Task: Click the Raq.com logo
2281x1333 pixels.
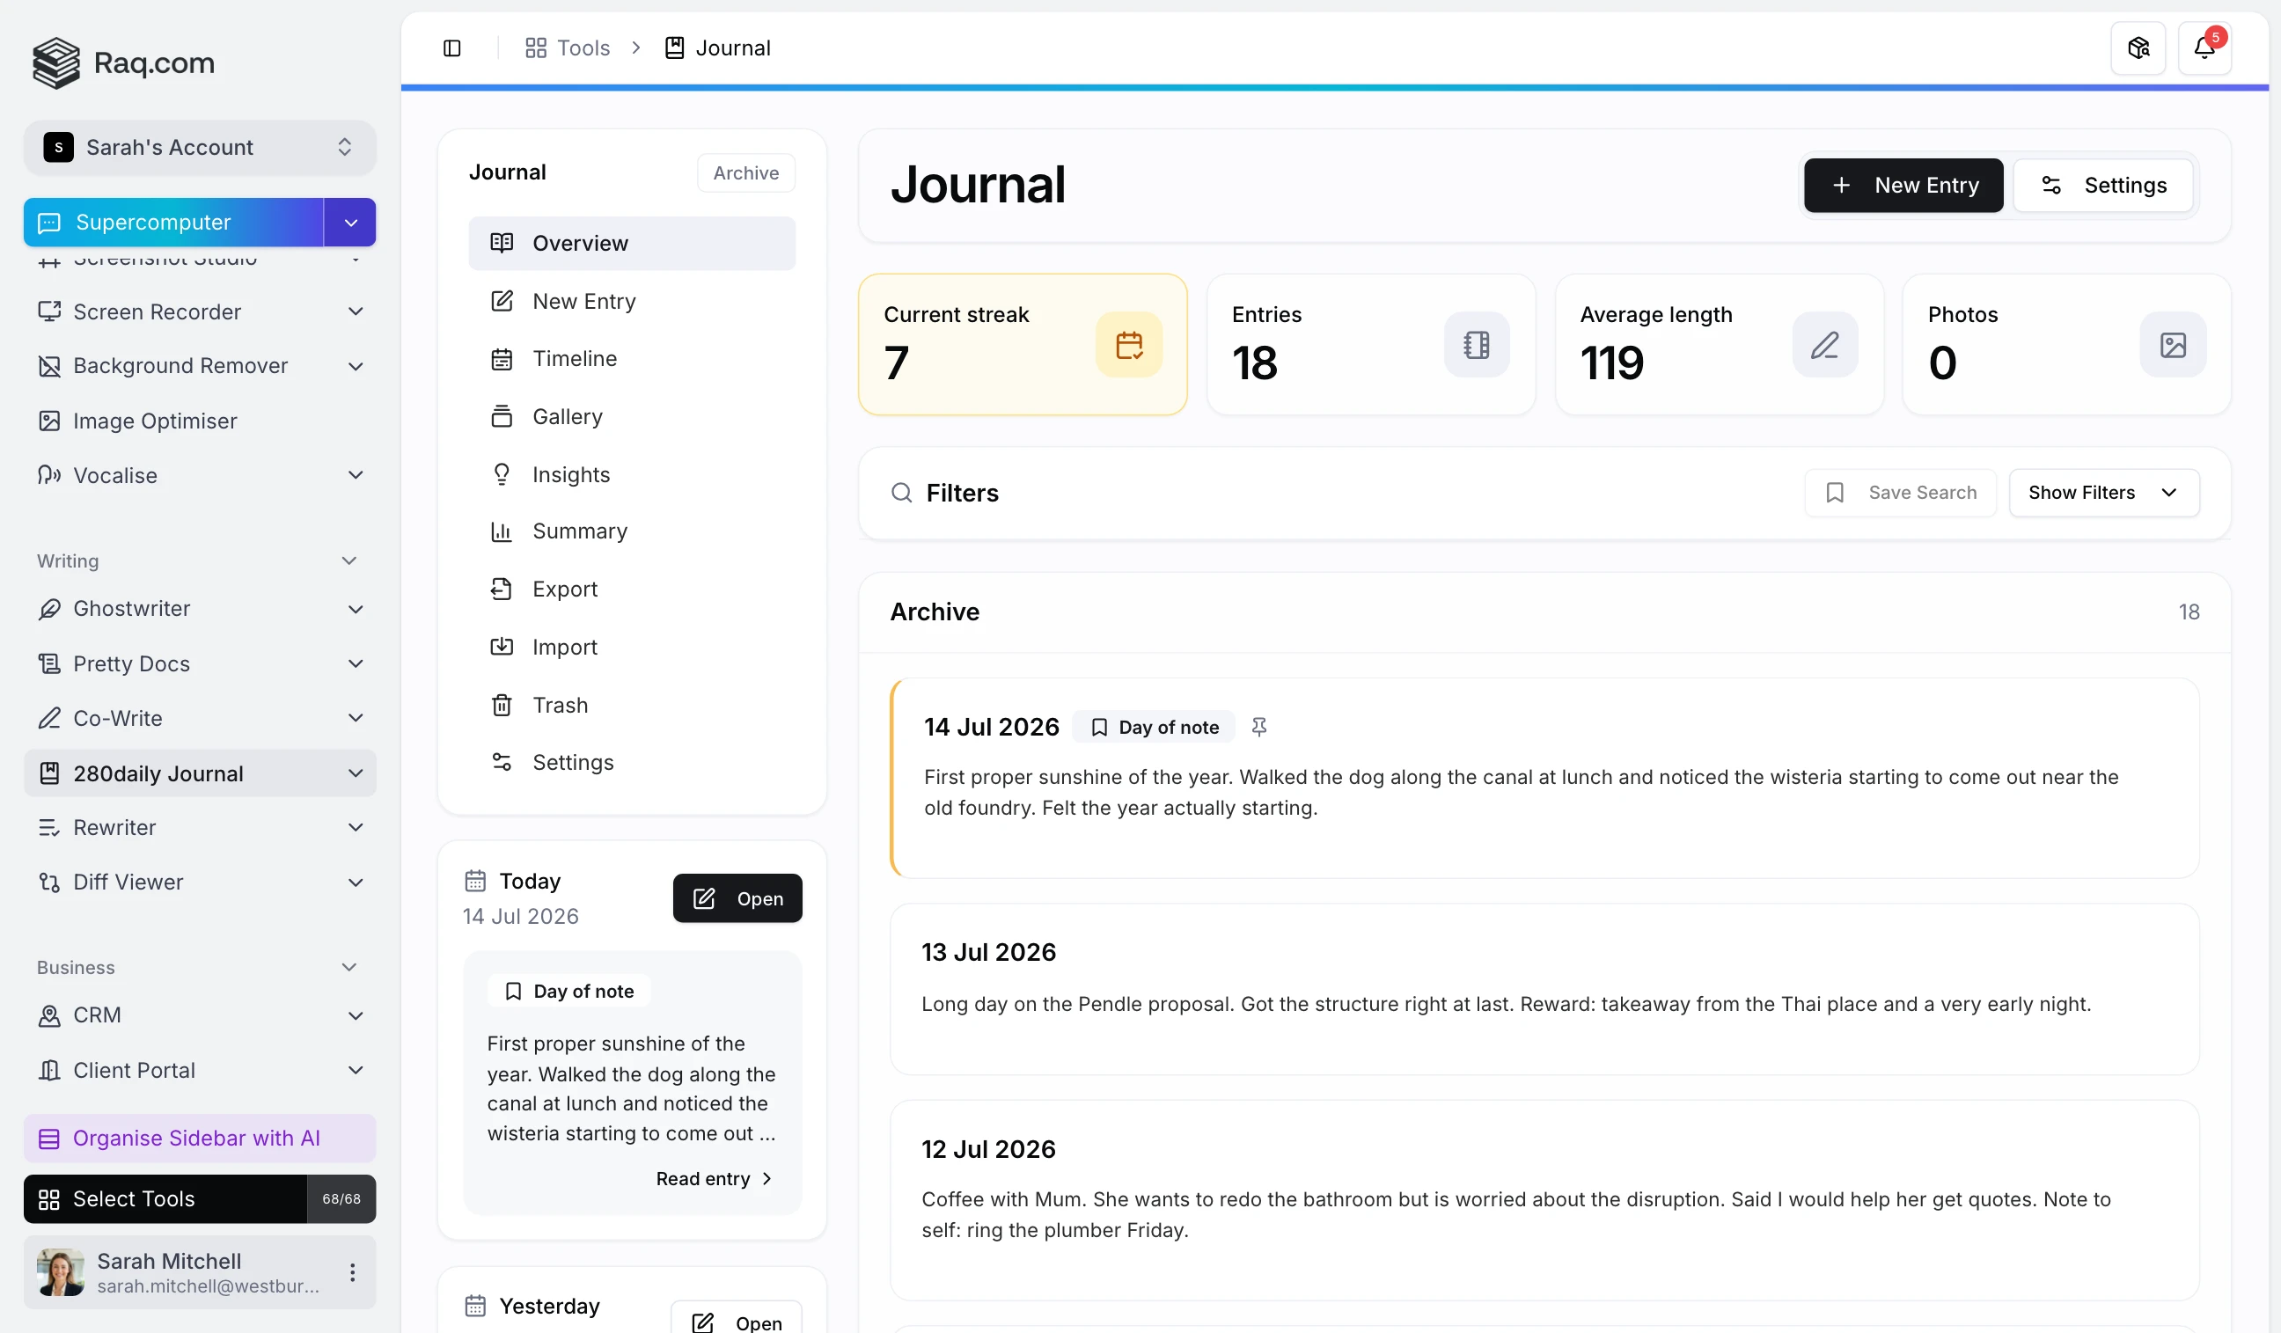Action: [x=124, y=62]
